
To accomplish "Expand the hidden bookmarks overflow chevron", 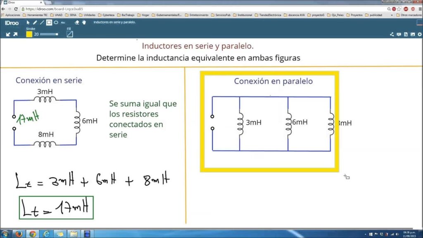I will coord(392,15).
